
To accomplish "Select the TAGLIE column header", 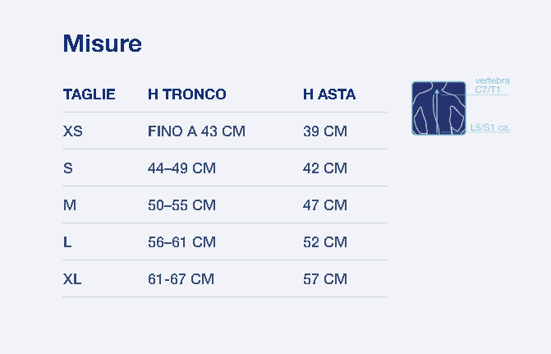I will coord(90,94).
